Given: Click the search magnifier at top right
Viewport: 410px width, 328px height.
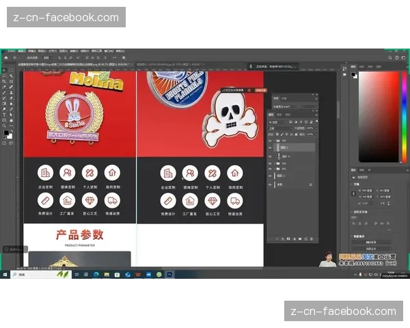Looking at the screenshot, I should [x=390, y=57].
